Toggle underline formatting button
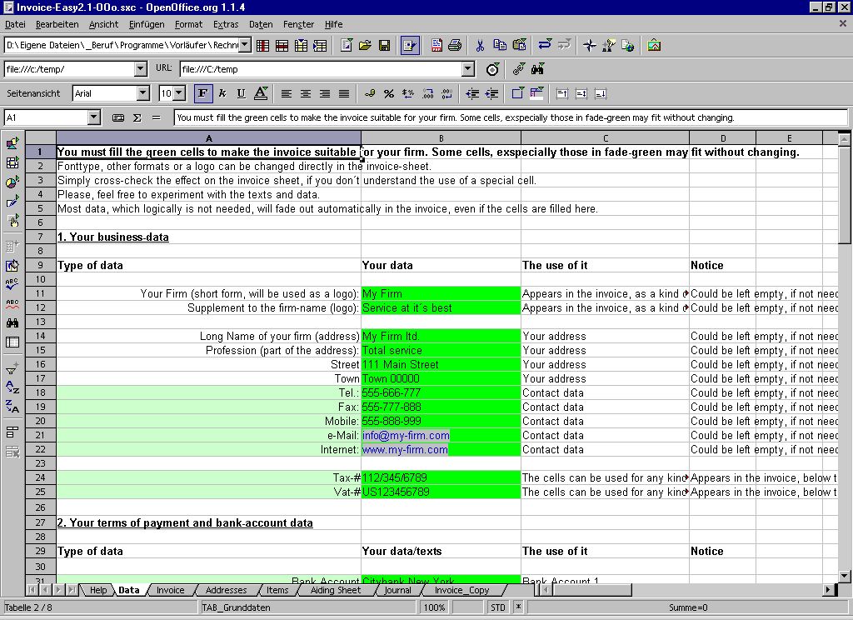The width and height of the screenshot is (853, 620). [x=242, y=93]
